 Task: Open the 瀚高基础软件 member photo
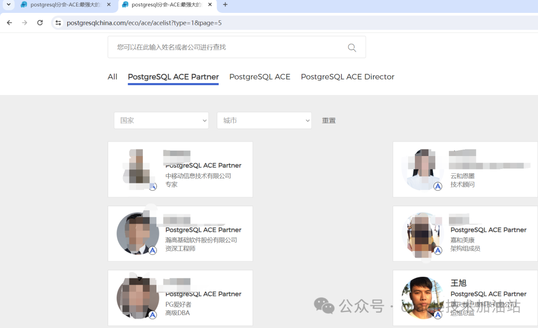click(x=138, y=234)
